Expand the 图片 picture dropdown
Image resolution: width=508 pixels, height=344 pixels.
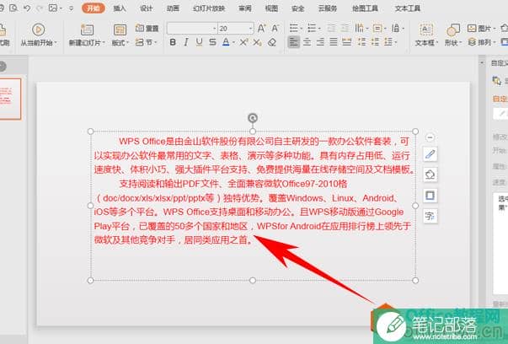coord(494,29)
